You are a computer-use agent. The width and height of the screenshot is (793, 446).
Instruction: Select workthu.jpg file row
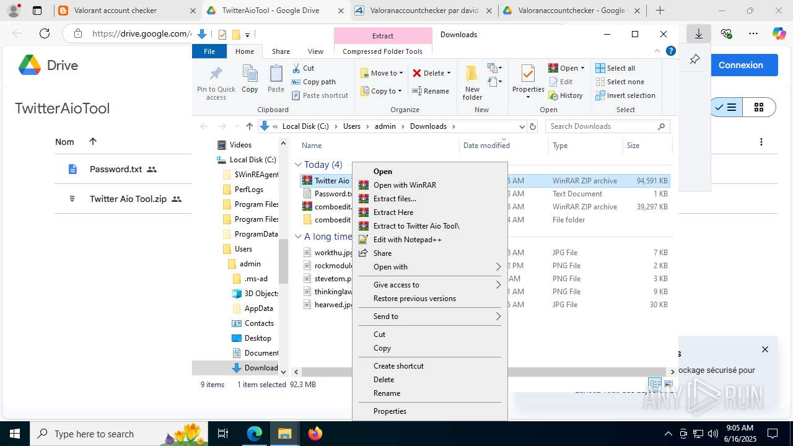[485, 253]
